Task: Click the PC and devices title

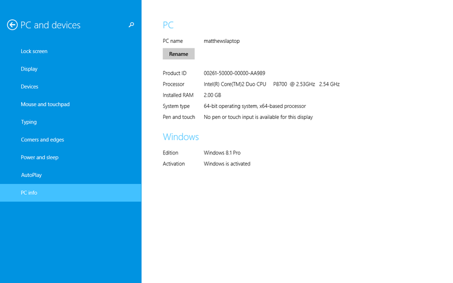Action: (x=50, y=25)
